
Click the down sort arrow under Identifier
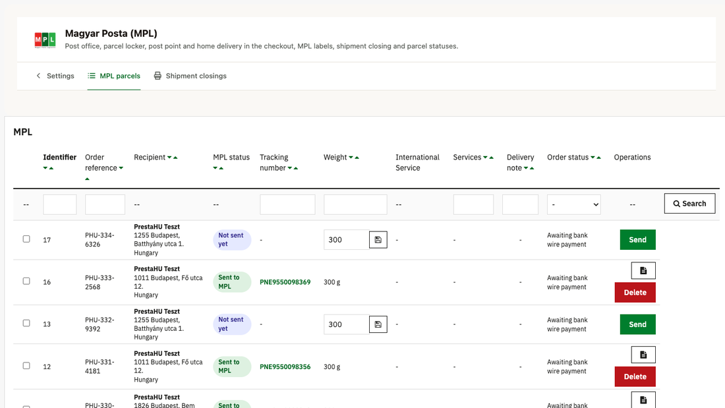[x=45, y=168]
